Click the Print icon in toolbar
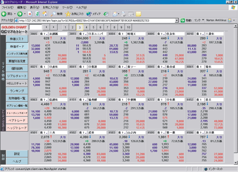Viewport: 238px width, 172px height. click(124, 14)
